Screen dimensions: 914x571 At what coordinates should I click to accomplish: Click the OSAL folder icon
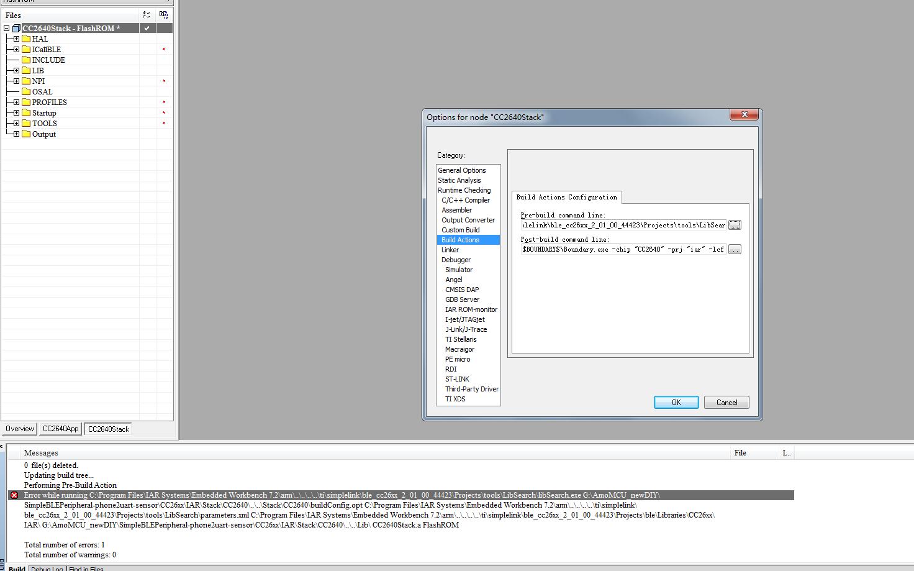[x=26, y=92]
